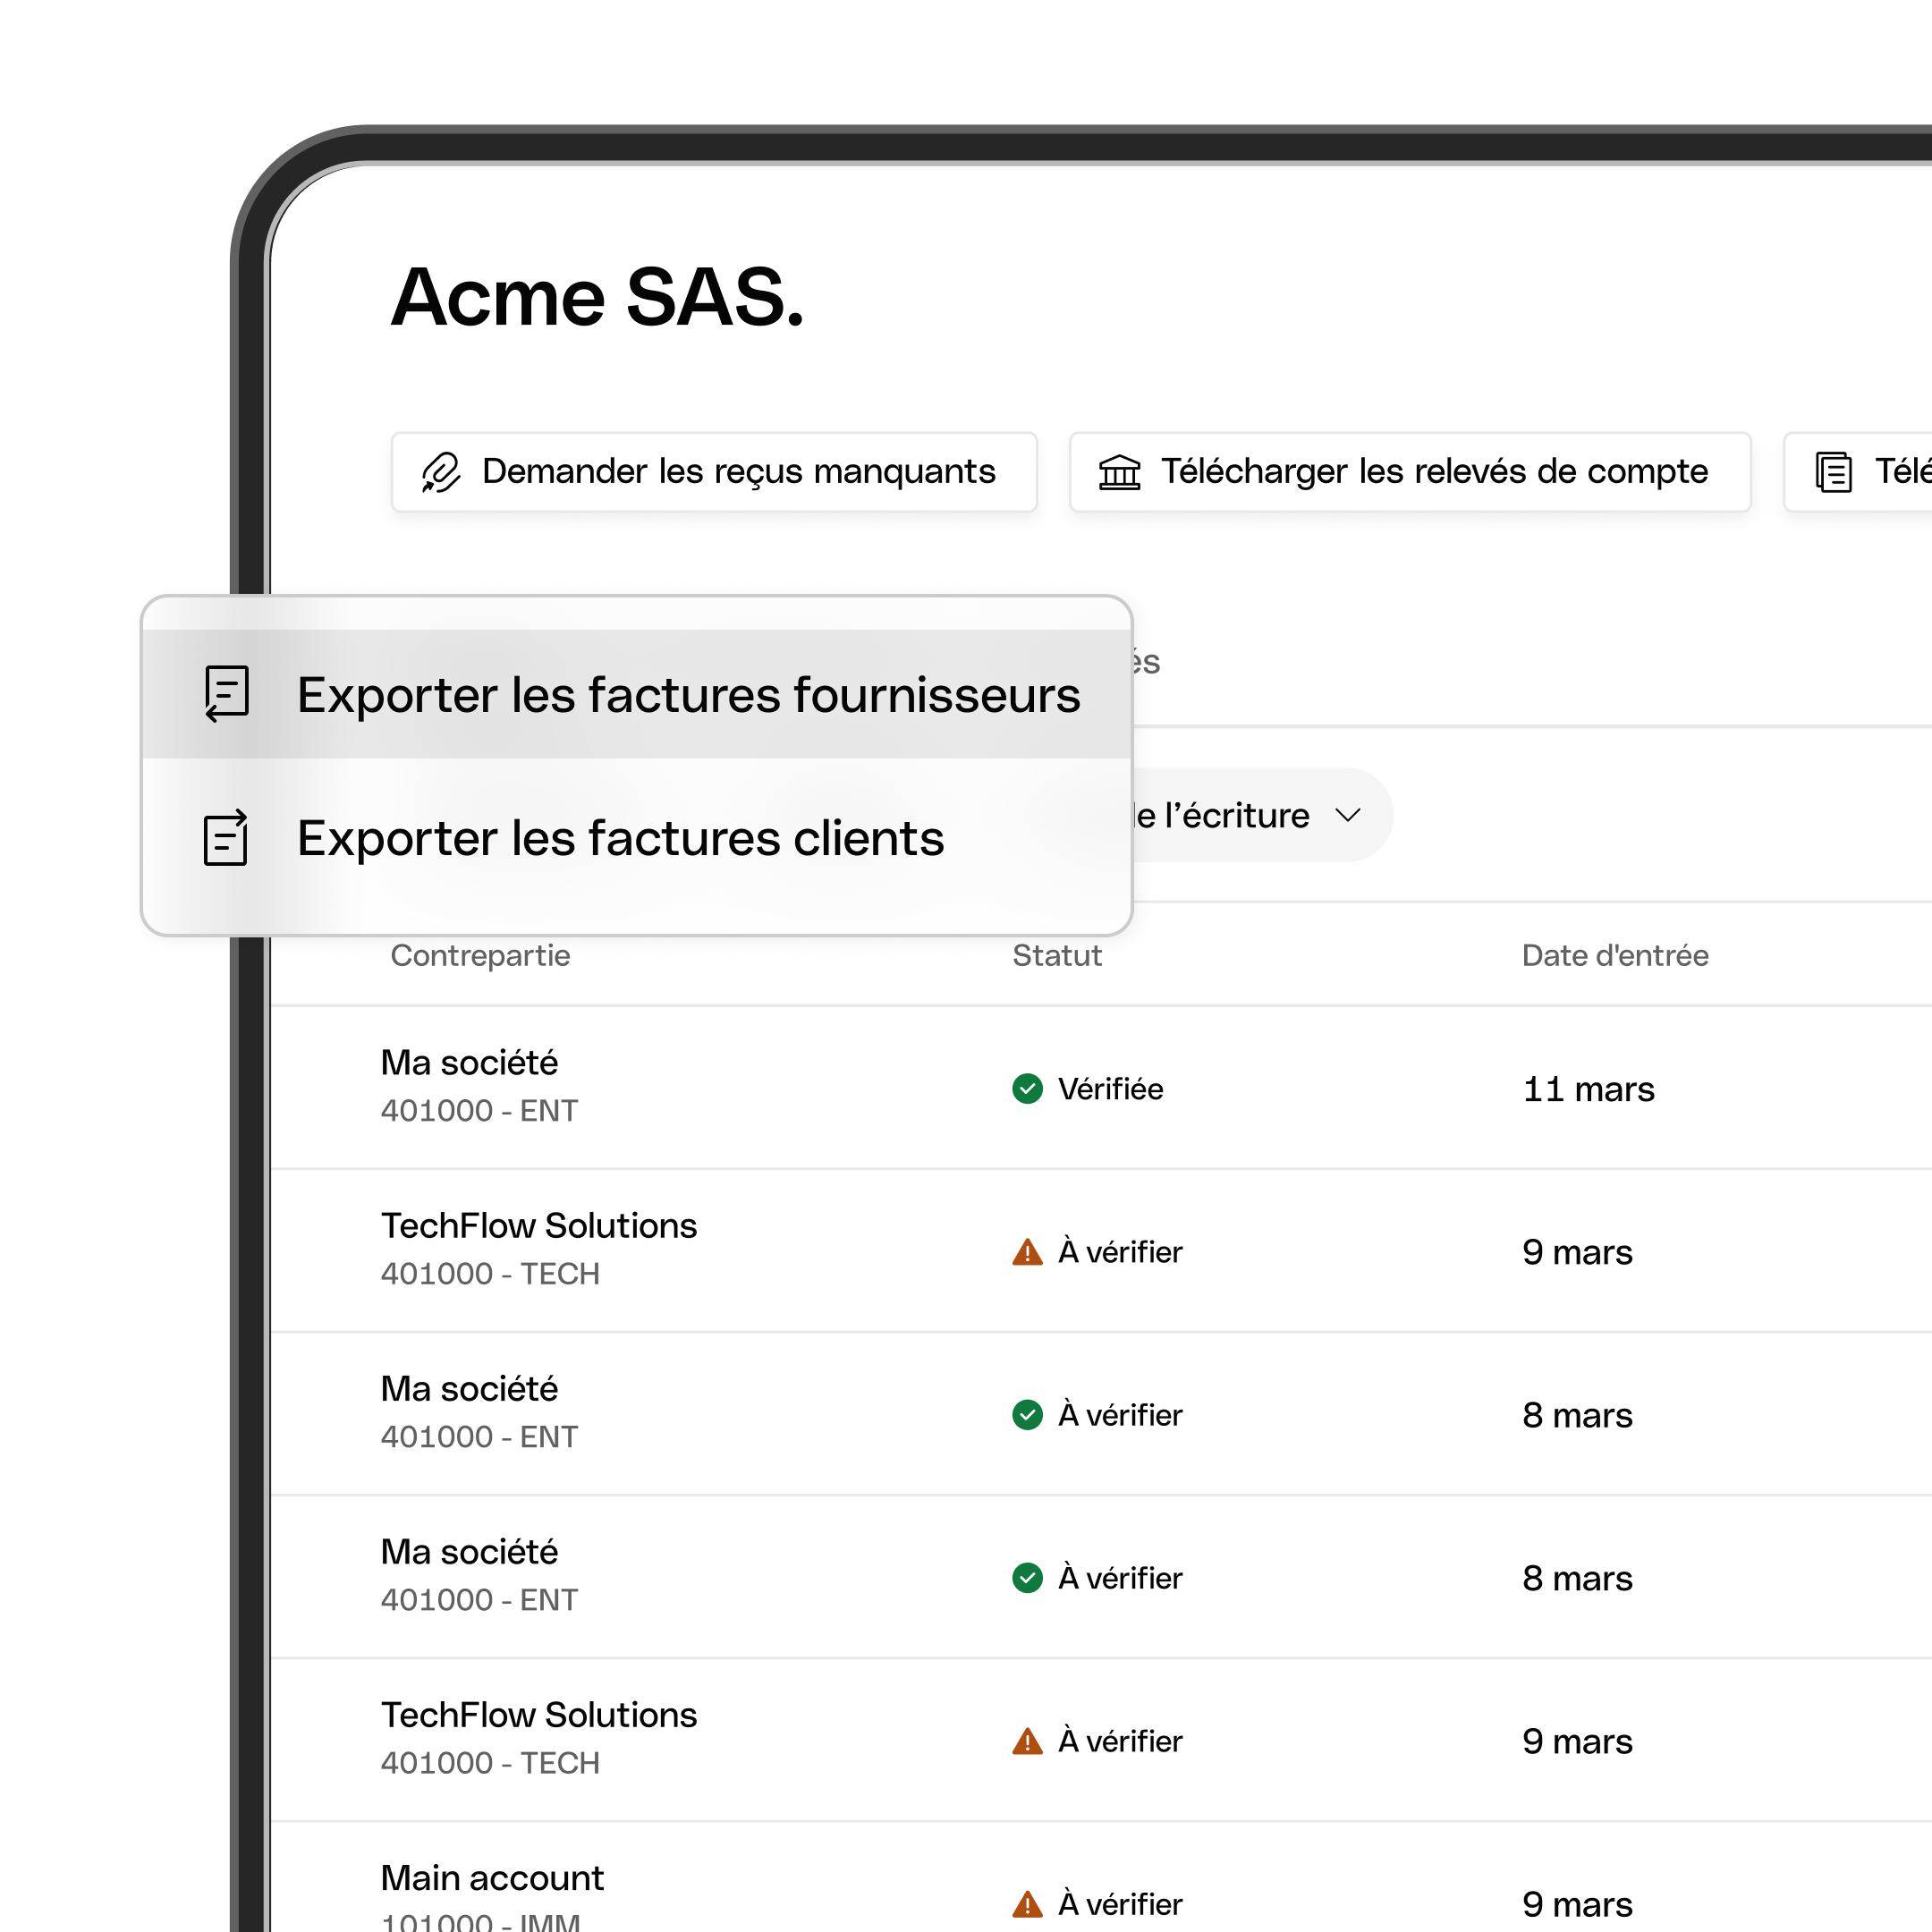This screenshot has width=1932, height=1932.
Task: Sort by Contrepartie column header
Action: pos(480,955)
